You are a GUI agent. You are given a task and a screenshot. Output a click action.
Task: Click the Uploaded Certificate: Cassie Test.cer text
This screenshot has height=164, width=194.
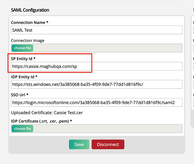point(47,113)
